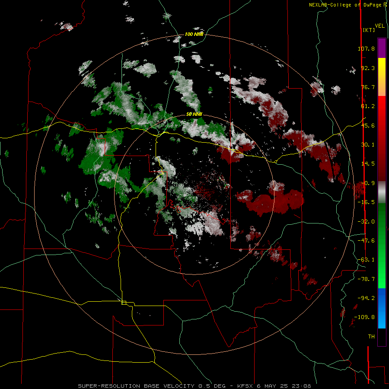Click the [KT] units label
The width and height of the screenshot is (389, 389).
tap(369, 30)
